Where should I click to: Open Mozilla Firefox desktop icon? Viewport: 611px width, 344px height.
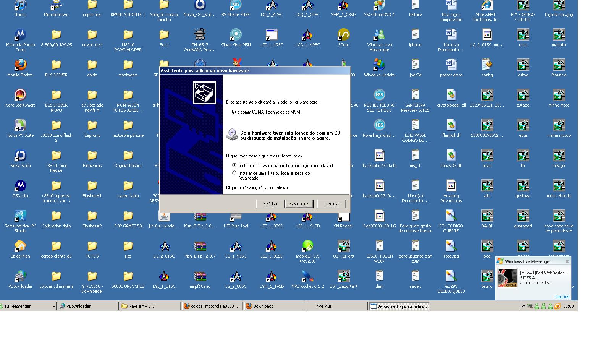tap(20, 65)
